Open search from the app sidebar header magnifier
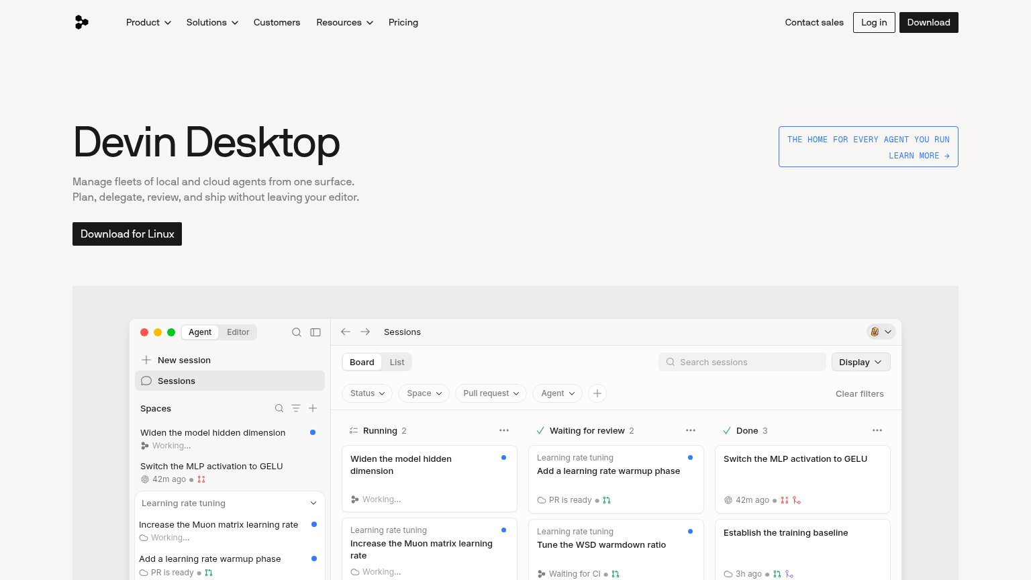1031x580 pixels. pos(297,332)
